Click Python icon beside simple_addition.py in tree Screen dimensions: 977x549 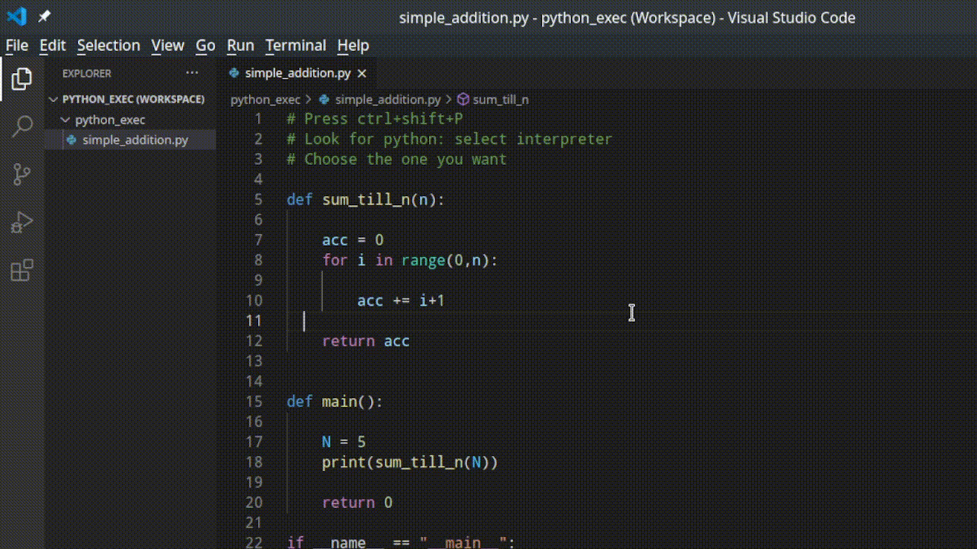(72, 140)
